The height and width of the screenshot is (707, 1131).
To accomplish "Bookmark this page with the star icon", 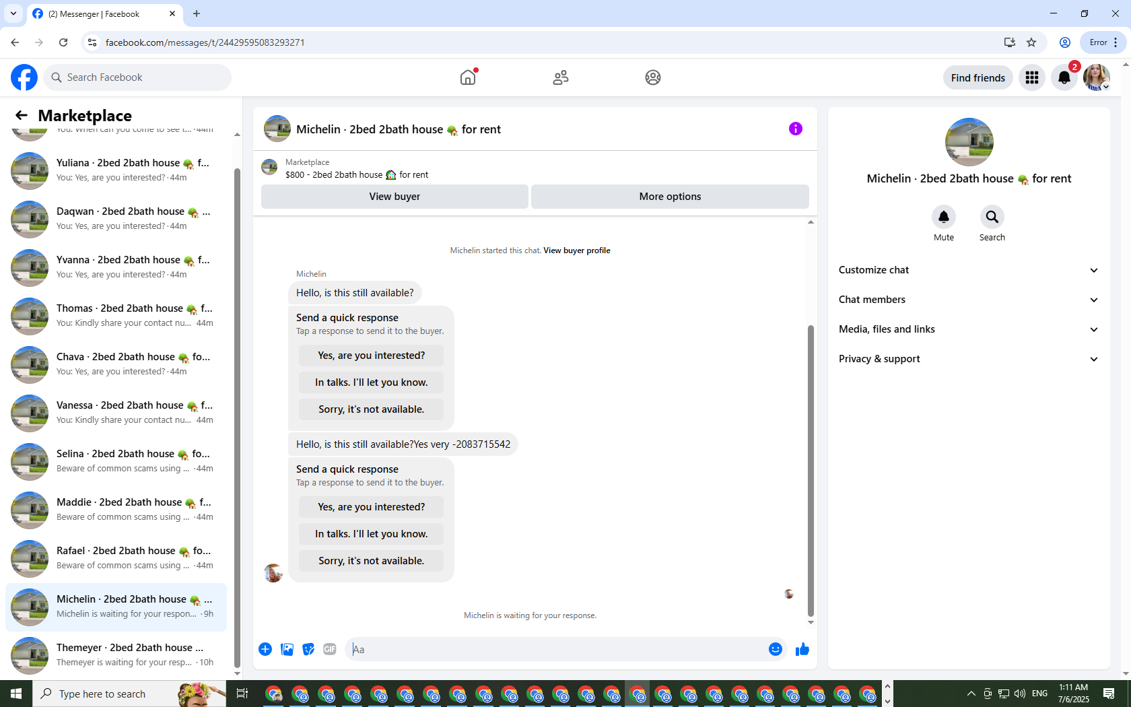I will point(1031,42).
